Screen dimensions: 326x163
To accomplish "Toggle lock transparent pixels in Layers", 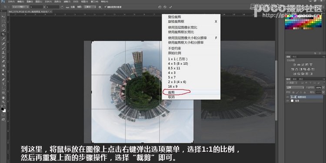I will 293,92.
